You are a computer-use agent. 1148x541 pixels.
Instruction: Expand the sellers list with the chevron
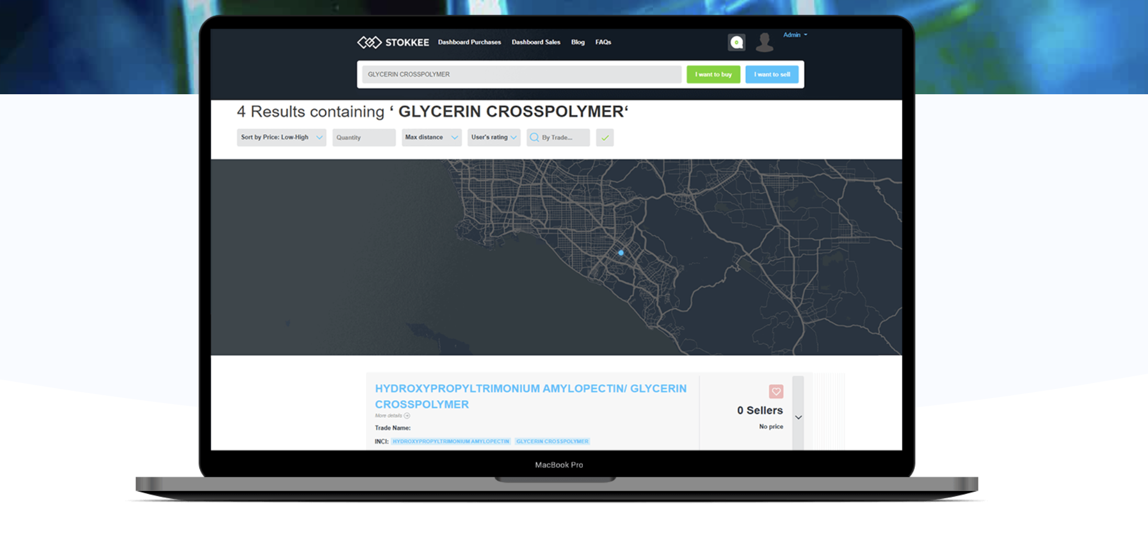coord(798,417)
